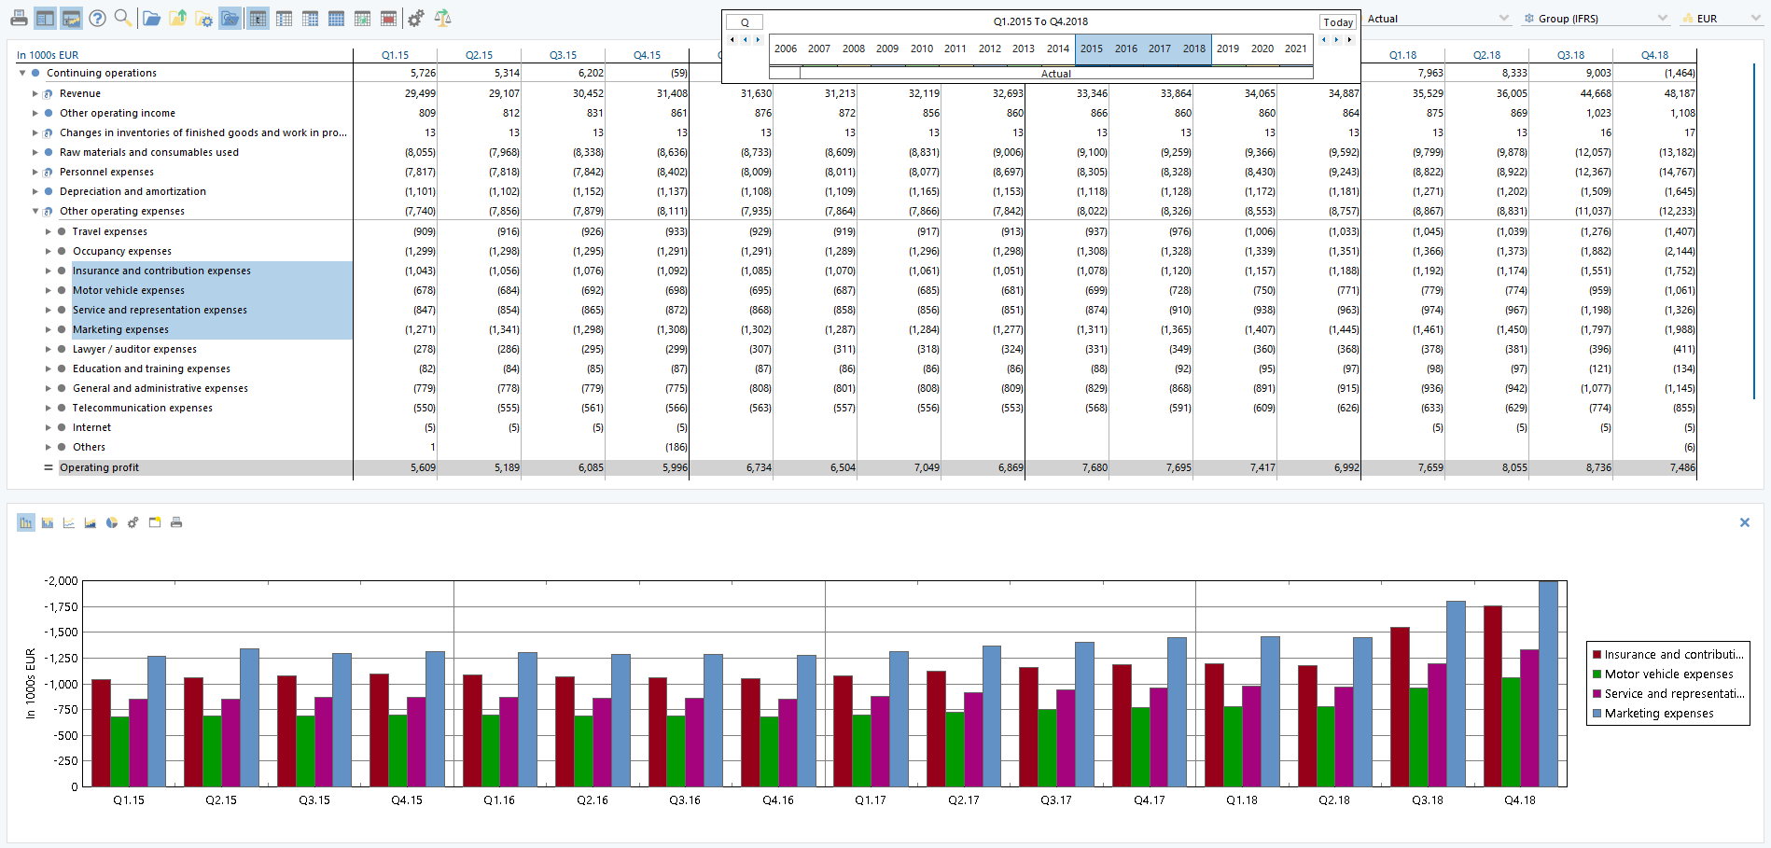
Task: Click the Today button
Action: coord(1338,22)
